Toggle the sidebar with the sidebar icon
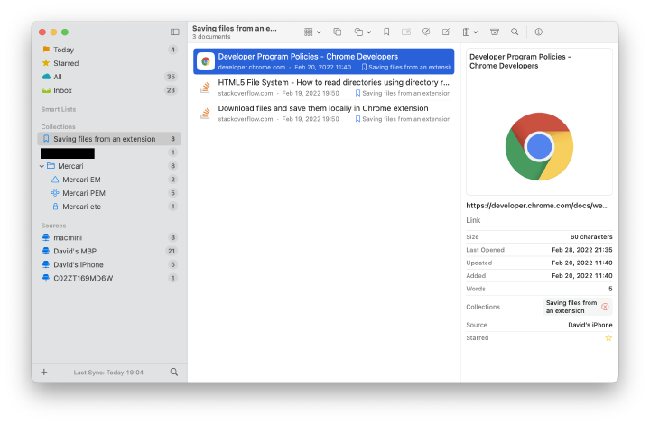 (x=174, y=32)
